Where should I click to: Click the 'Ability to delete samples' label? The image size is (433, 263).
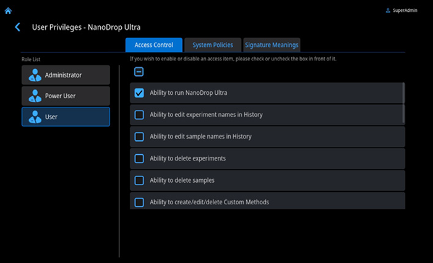(x=182, y=180)
